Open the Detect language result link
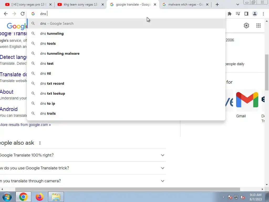 pos(13,57)
